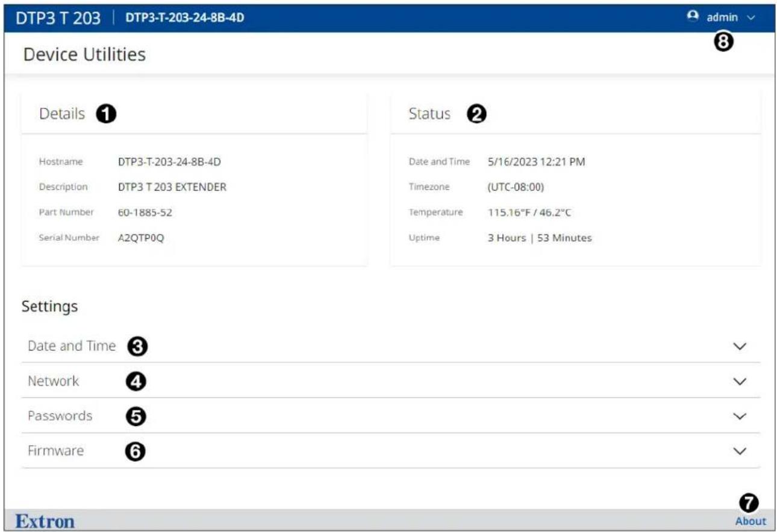Click the Temperature field label

[x=435, y=212]
